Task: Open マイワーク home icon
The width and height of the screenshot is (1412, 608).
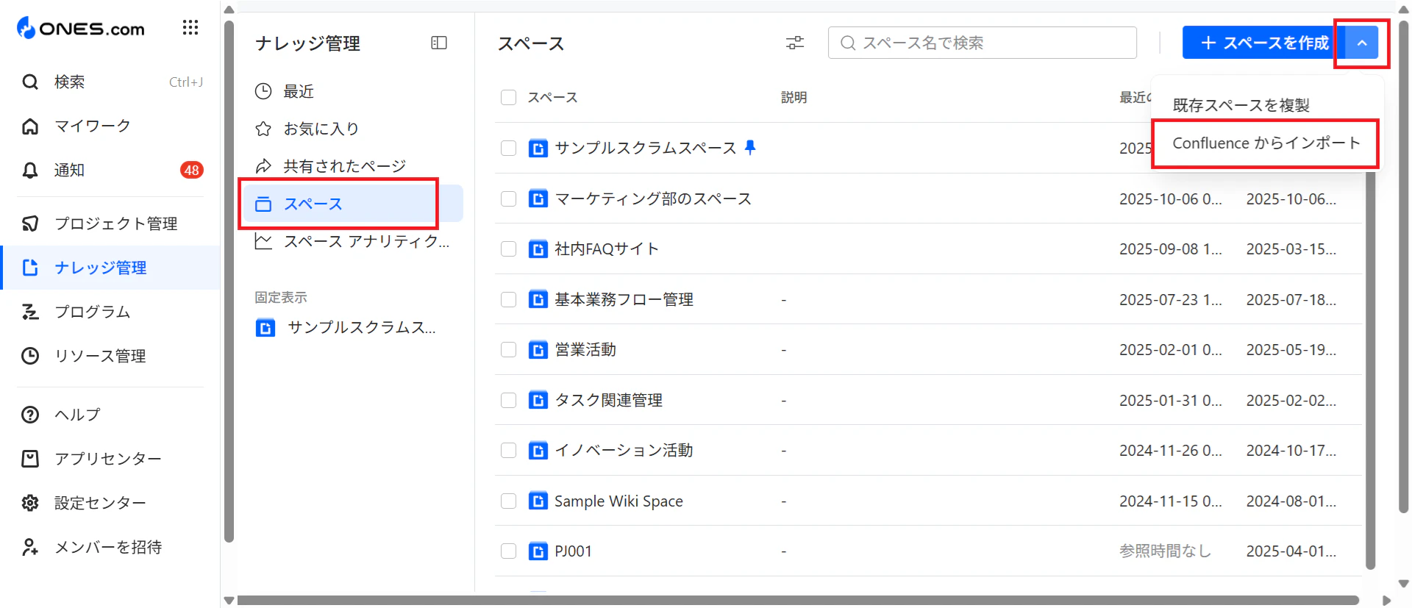Action: (30, 126)
